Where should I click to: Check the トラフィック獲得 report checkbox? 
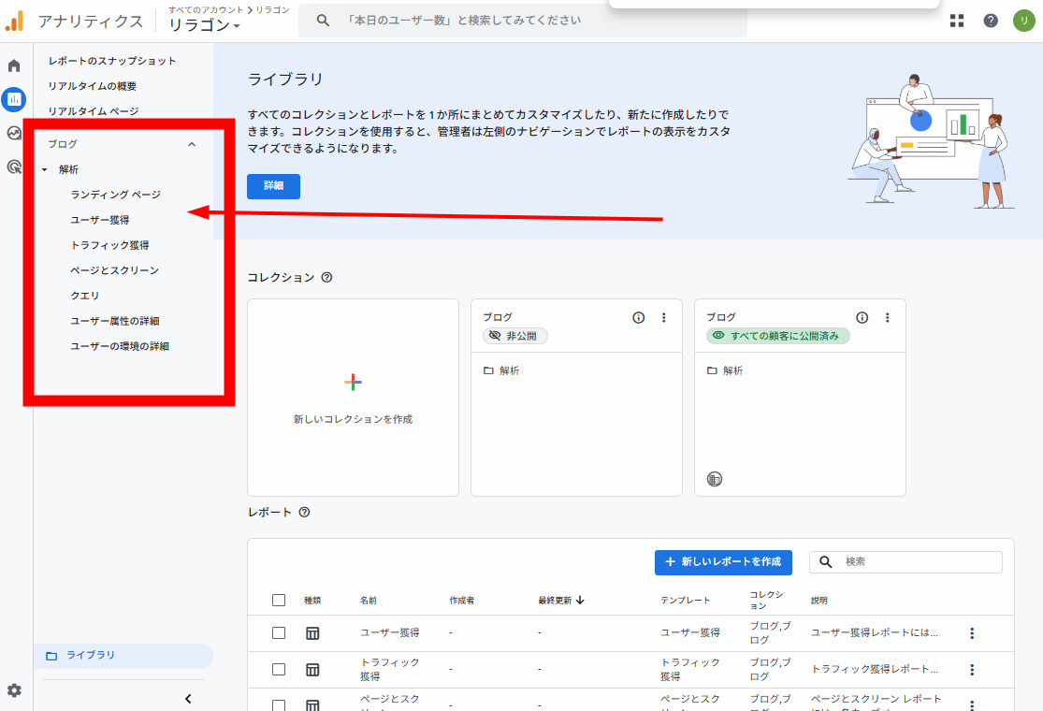pos(279,669)
